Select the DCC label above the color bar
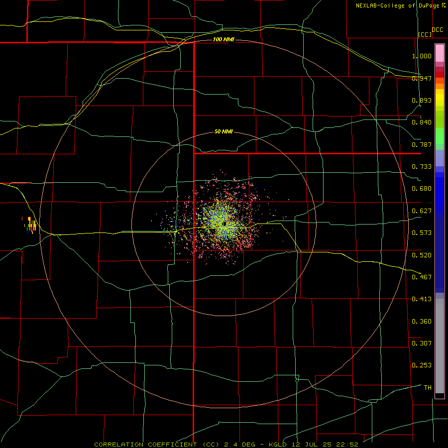 [x=438, y=30]
